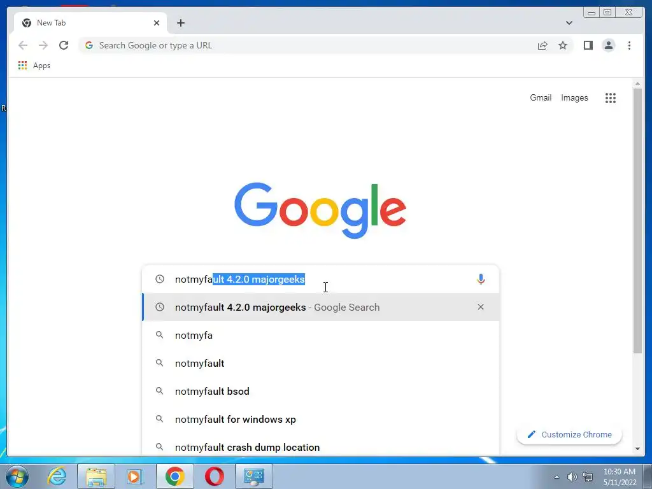Show hidden system tray icons
This screenshot has height=489, width=652.
556,477
